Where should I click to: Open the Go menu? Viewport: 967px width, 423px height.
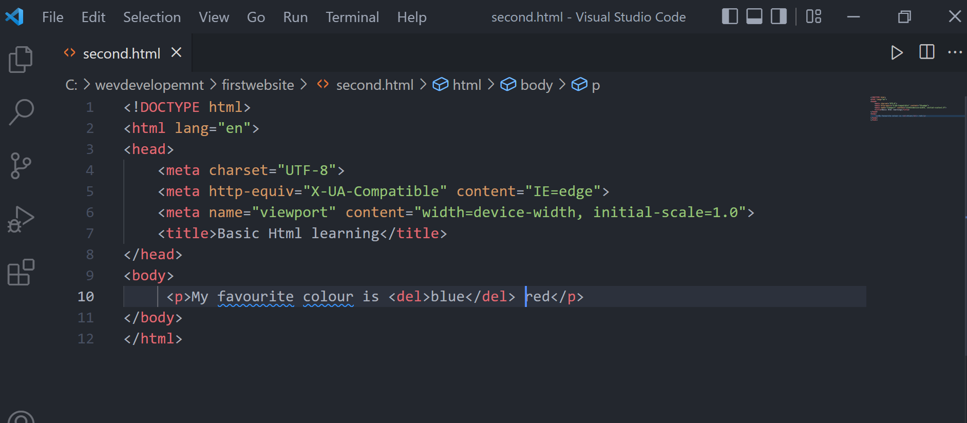[x=256, y=17]
